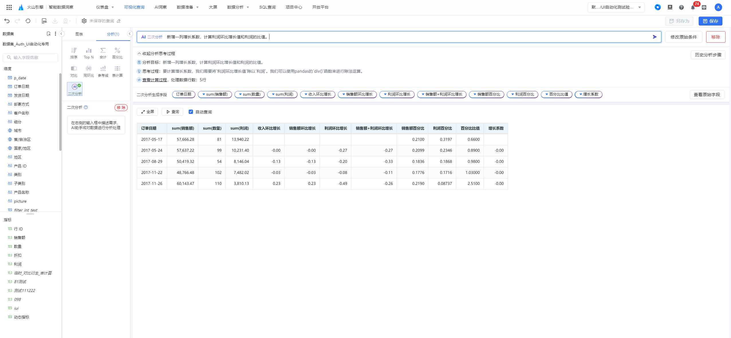
Task: Select the 表计算 table calculation tool
Action: [117, 72]
